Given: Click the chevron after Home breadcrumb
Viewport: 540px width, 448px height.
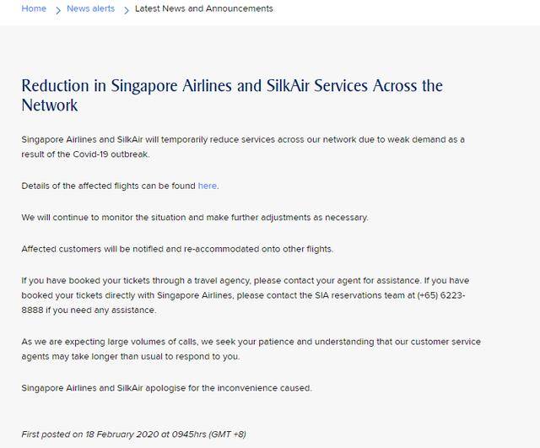Looking at the screenshot, I should pyautogui.click(x=58, y=9).
